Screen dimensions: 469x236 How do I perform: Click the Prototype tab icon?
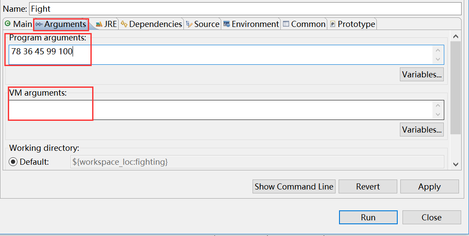click(333, 24)
